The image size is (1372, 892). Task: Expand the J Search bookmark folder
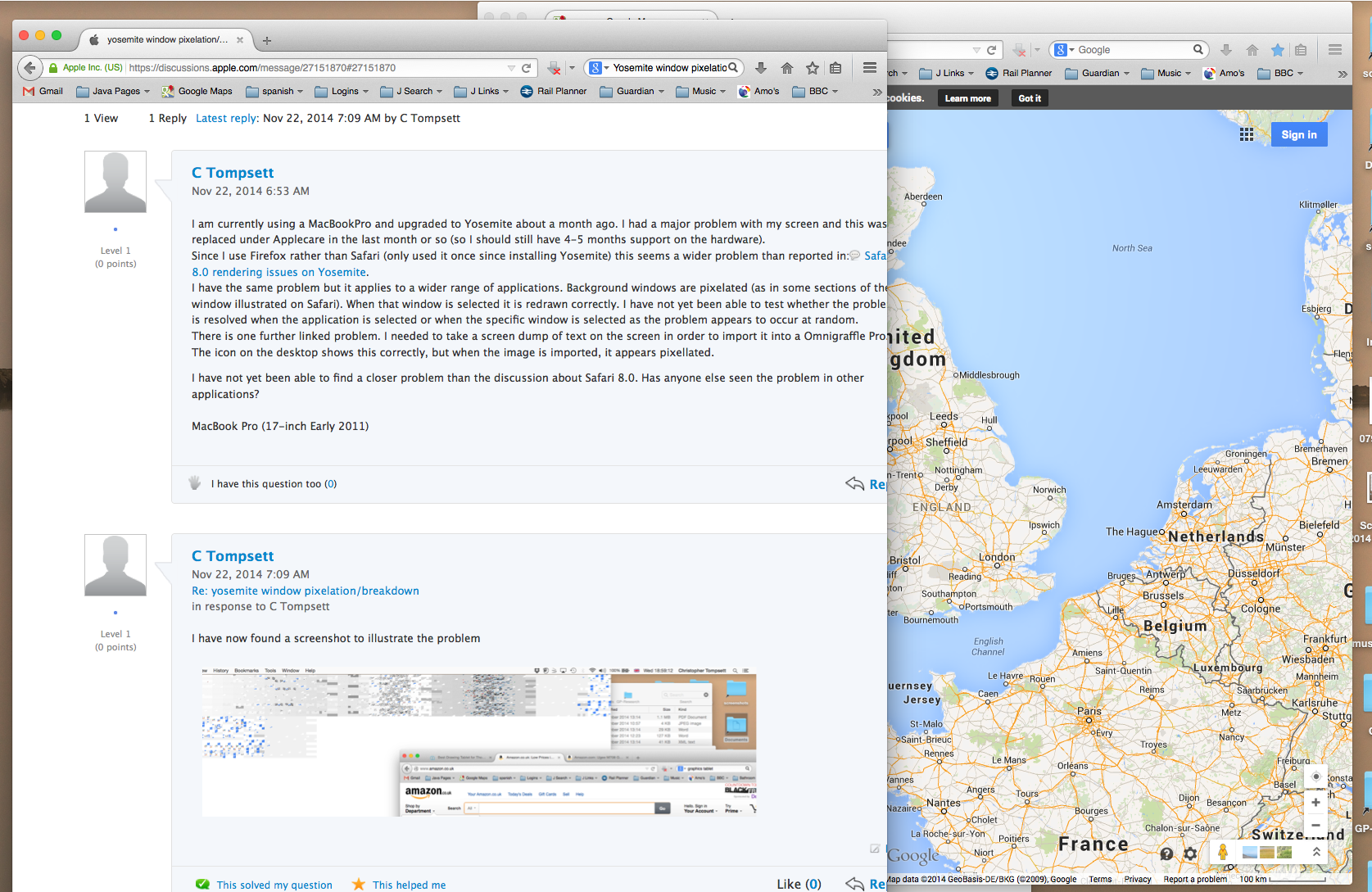[411, 91]
